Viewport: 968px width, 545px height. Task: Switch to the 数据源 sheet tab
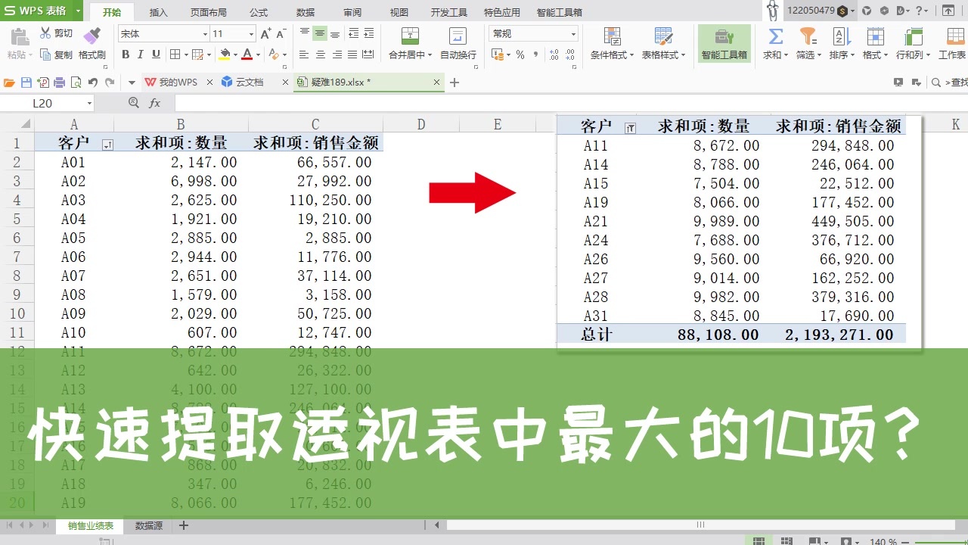coord(149,525)
